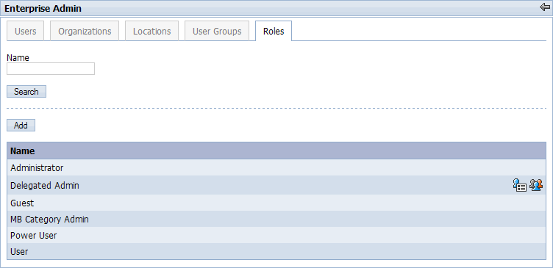Click the Enterprise Admin portlet title
This screenshot has width=553, height=268.
[x=43, y=9]
